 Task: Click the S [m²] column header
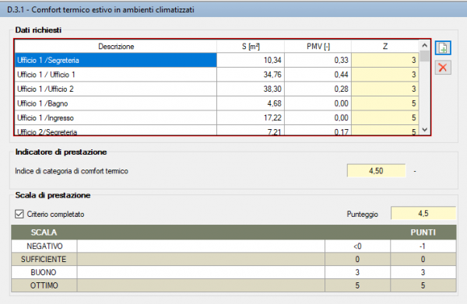[251, 47]
